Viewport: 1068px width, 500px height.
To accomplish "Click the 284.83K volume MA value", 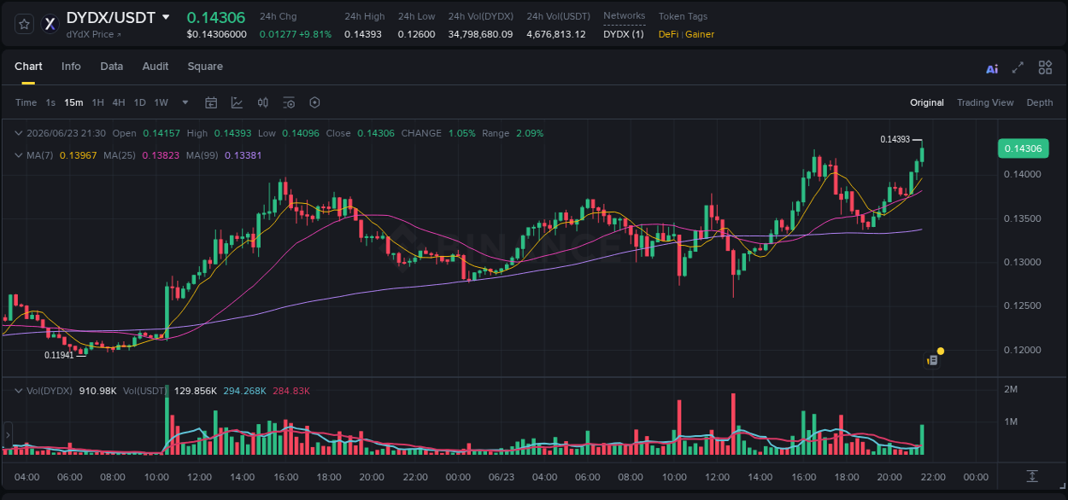I will tap(291, 390).
